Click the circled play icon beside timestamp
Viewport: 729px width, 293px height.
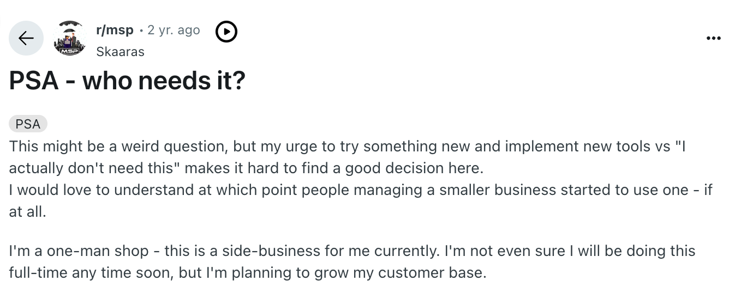226,32
